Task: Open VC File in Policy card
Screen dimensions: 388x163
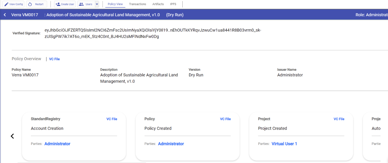Action: [225, 119]
